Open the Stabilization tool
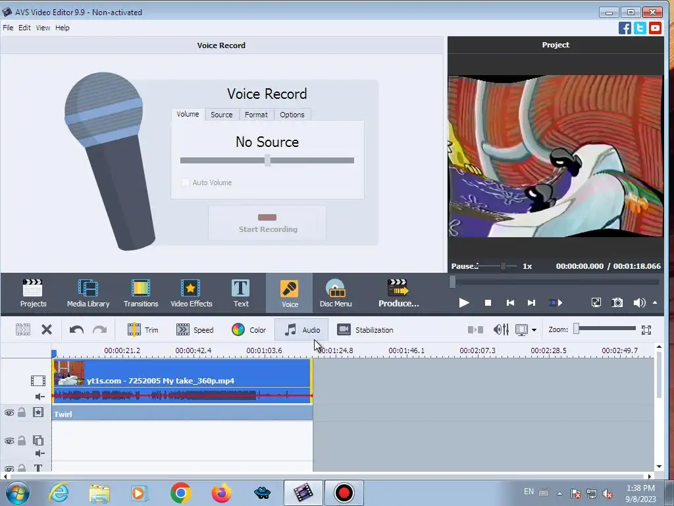Viewport: 674px width, 506px height. tap(365, 329)
